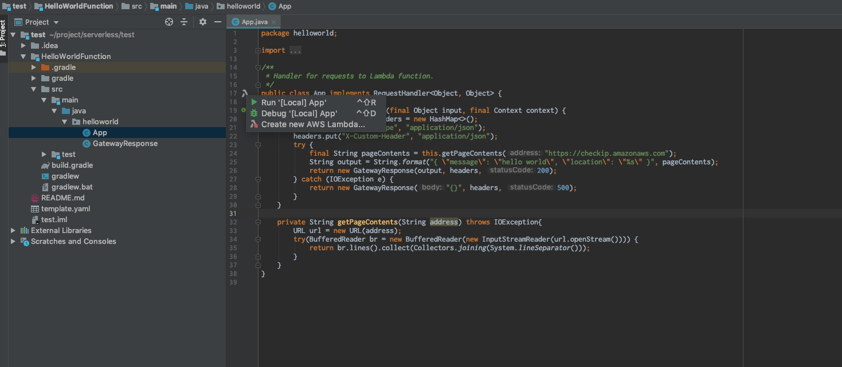Close the App.java editor tab
The height and width of the screenshot is (367, 842).
[x=273, y=21]
